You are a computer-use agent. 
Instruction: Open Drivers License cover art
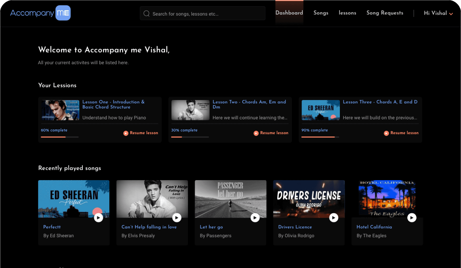(309, 199)
